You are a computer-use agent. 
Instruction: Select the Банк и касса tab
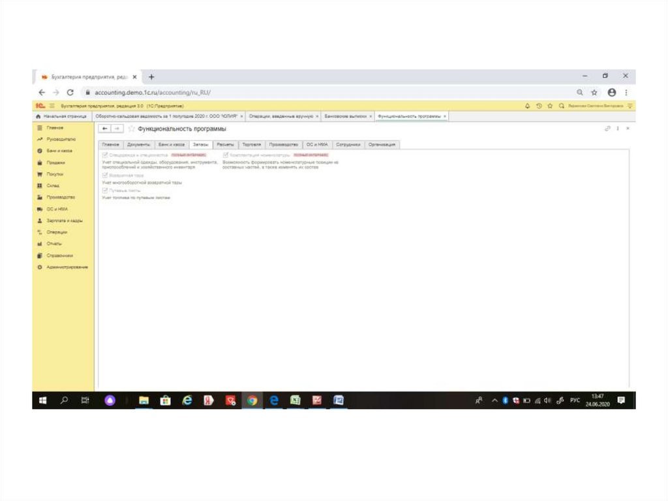[x=171, y=144]
